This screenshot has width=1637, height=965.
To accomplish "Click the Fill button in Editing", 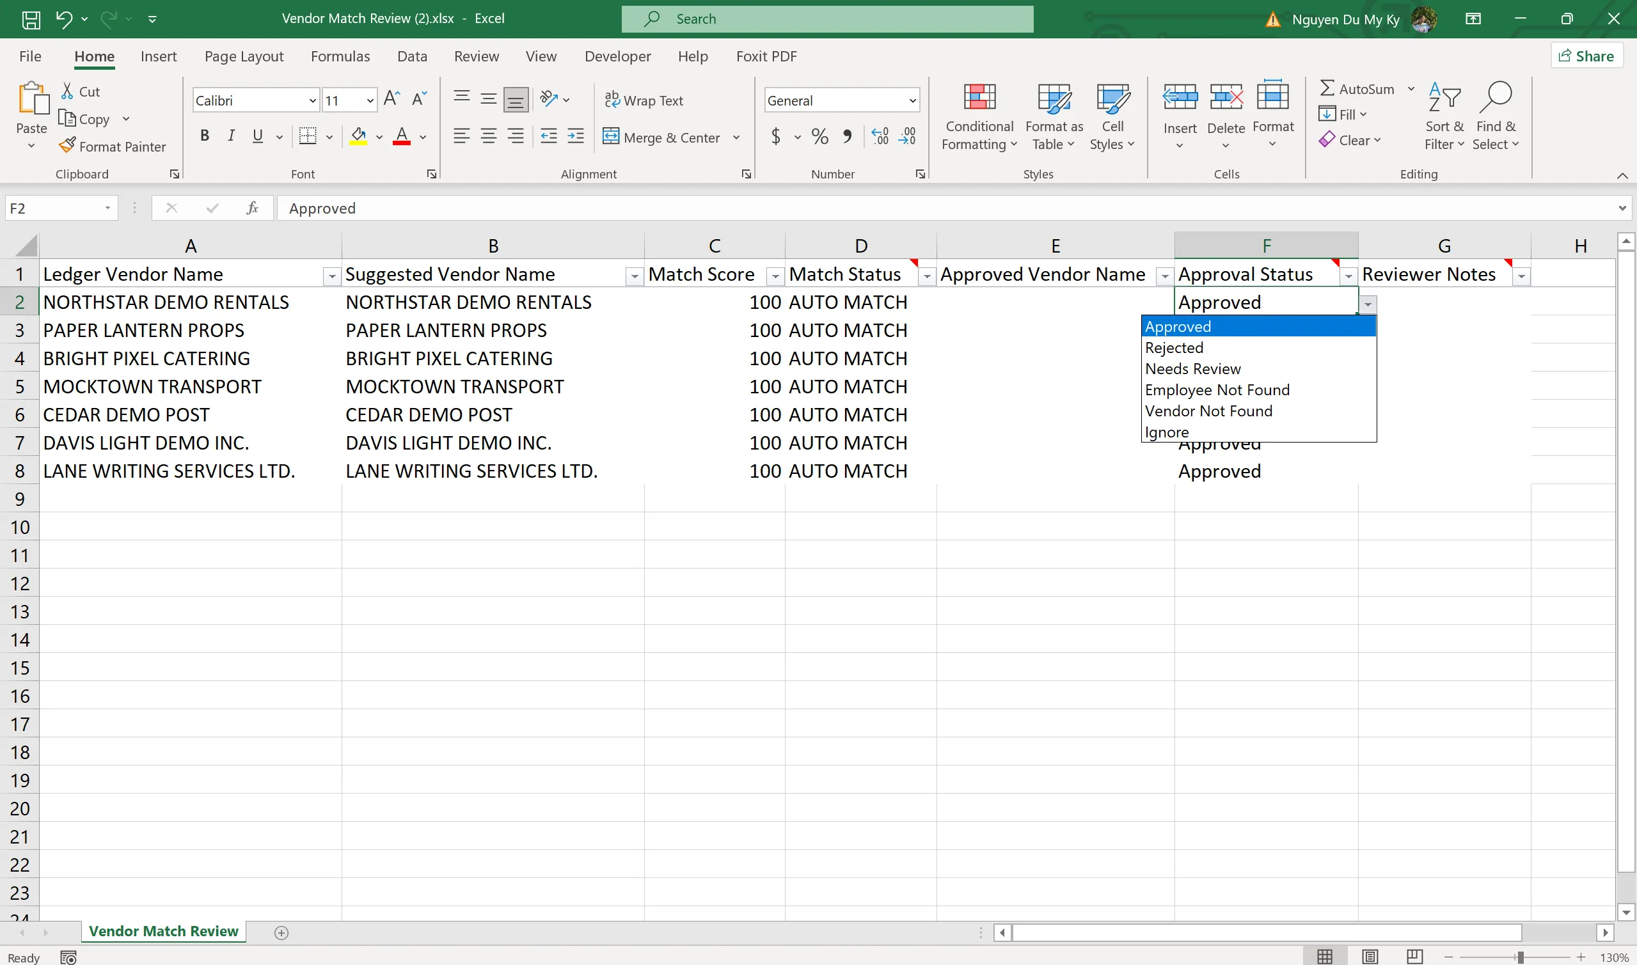I will point(1343,114).
